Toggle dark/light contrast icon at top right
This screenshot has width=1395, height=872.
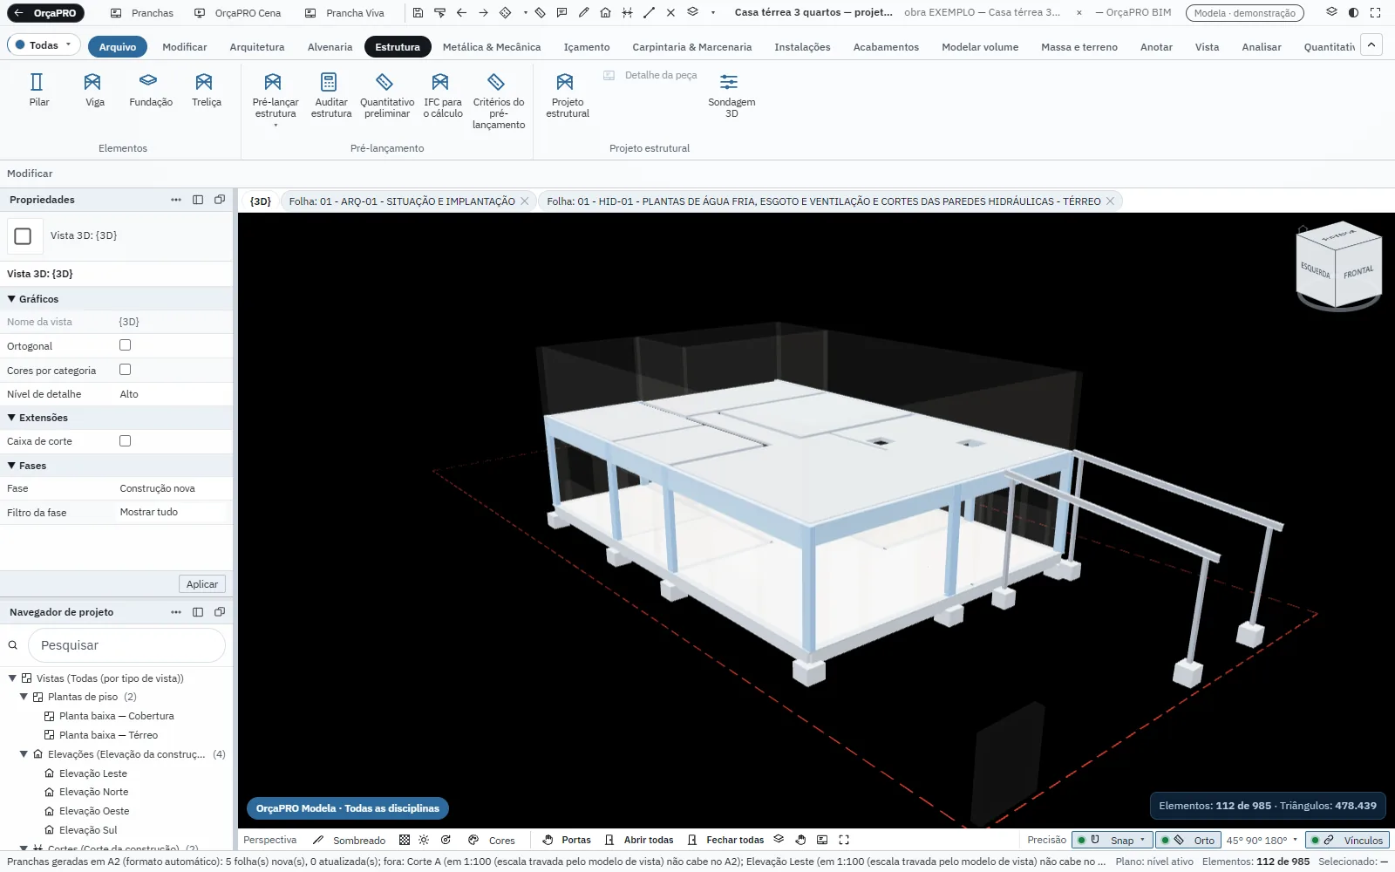(1353, 13)
